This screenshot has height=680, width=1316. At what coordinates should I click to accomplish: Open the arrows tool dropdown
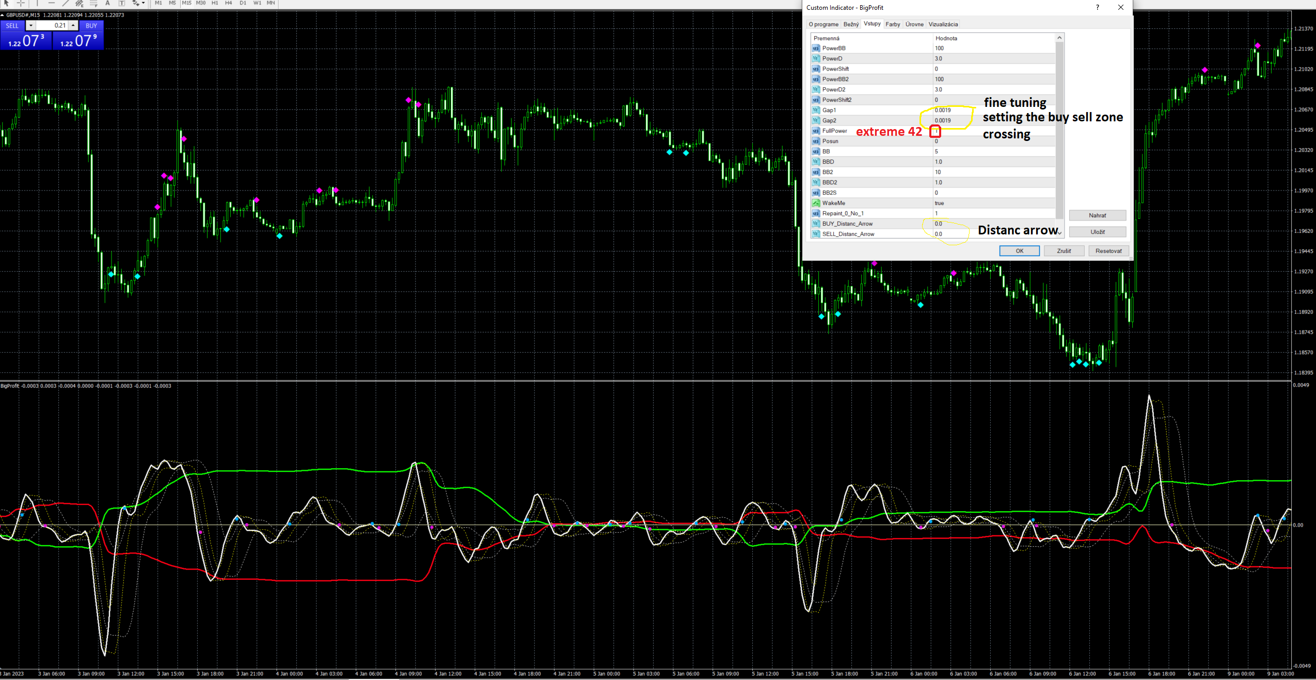pyautogui.click(x=143, y=3)
